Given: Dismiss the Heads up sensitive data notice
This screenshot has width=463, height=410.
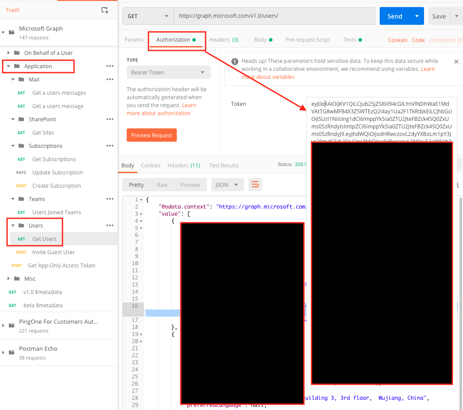Looking at the screenshot, I should 456,62.
